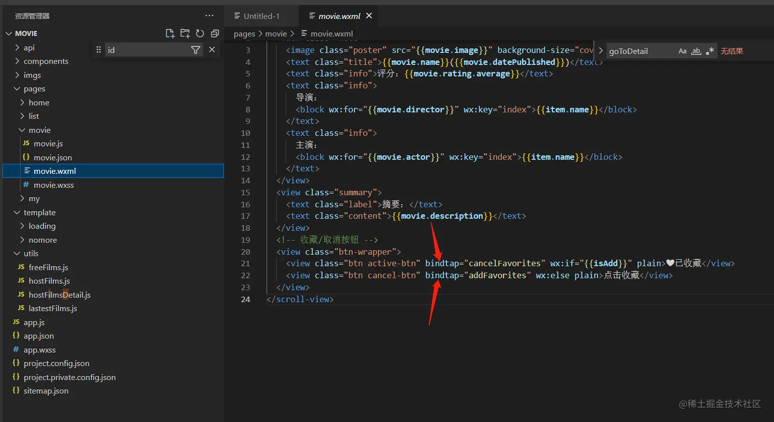The height and width of the screenshot is (422, 774).
Task: Expand the my folder
Action: pos(22,198)
